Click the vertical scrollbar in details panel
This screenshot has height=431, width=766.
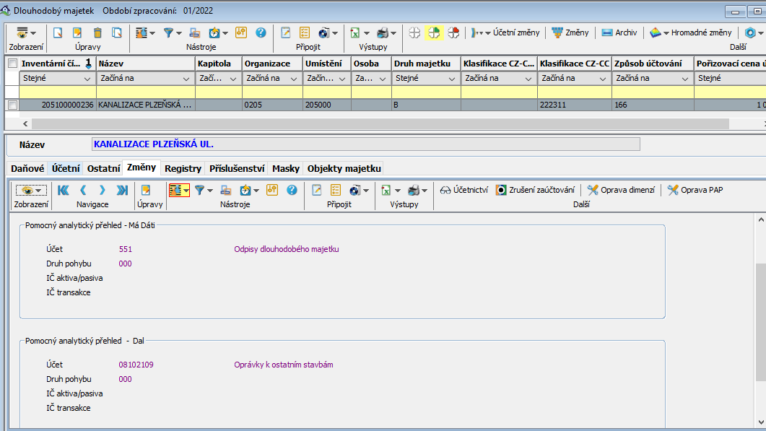point(760,321)
